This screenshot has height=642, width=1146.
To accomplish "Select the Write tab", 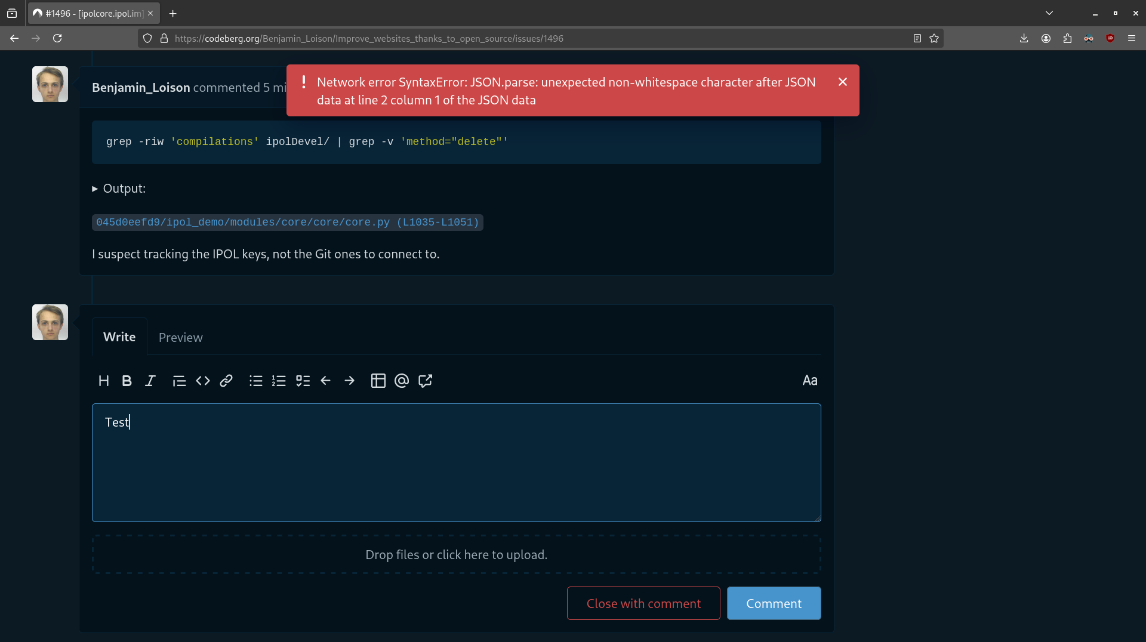I will coord(119,337).
